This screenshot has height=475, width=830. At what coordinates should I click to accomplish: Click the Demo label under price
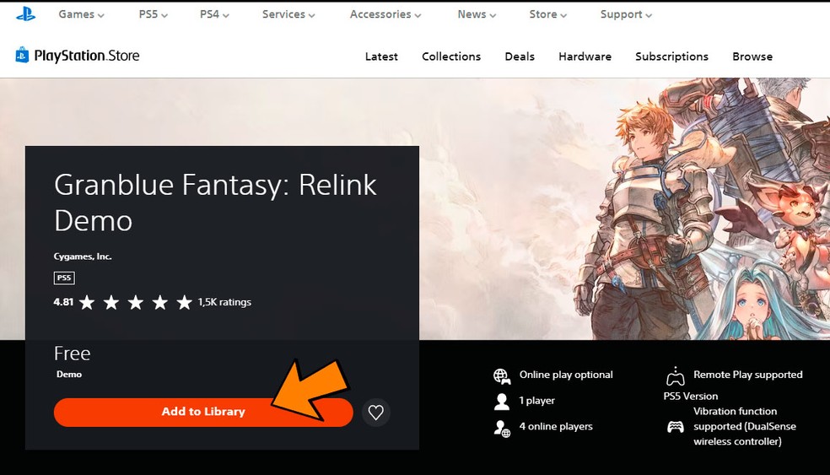(69, 374)
